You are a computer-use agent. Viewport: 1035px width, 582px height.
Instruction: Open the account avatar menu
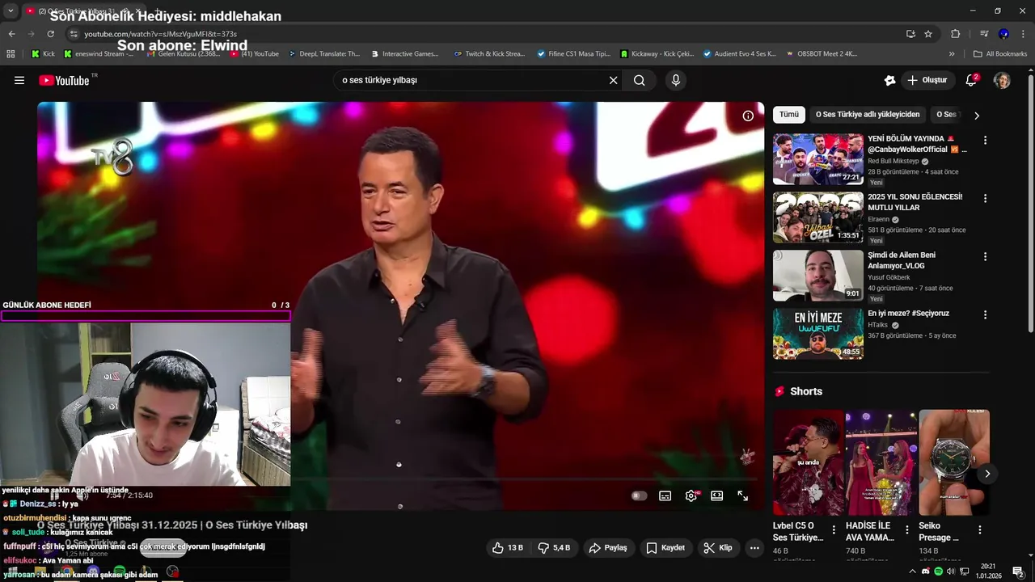1002,80
